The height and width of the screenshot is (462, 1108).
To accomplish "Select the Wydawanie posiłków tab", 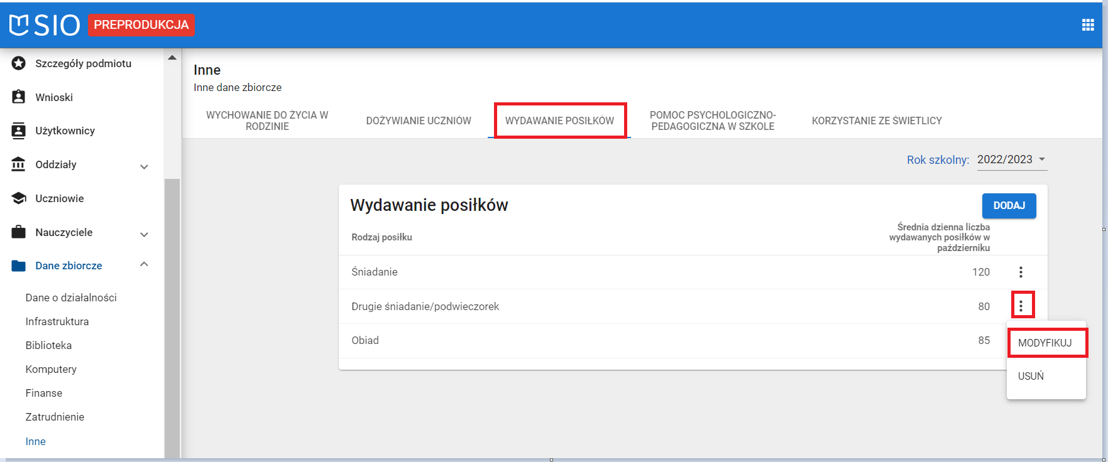I will coord(560,121).
